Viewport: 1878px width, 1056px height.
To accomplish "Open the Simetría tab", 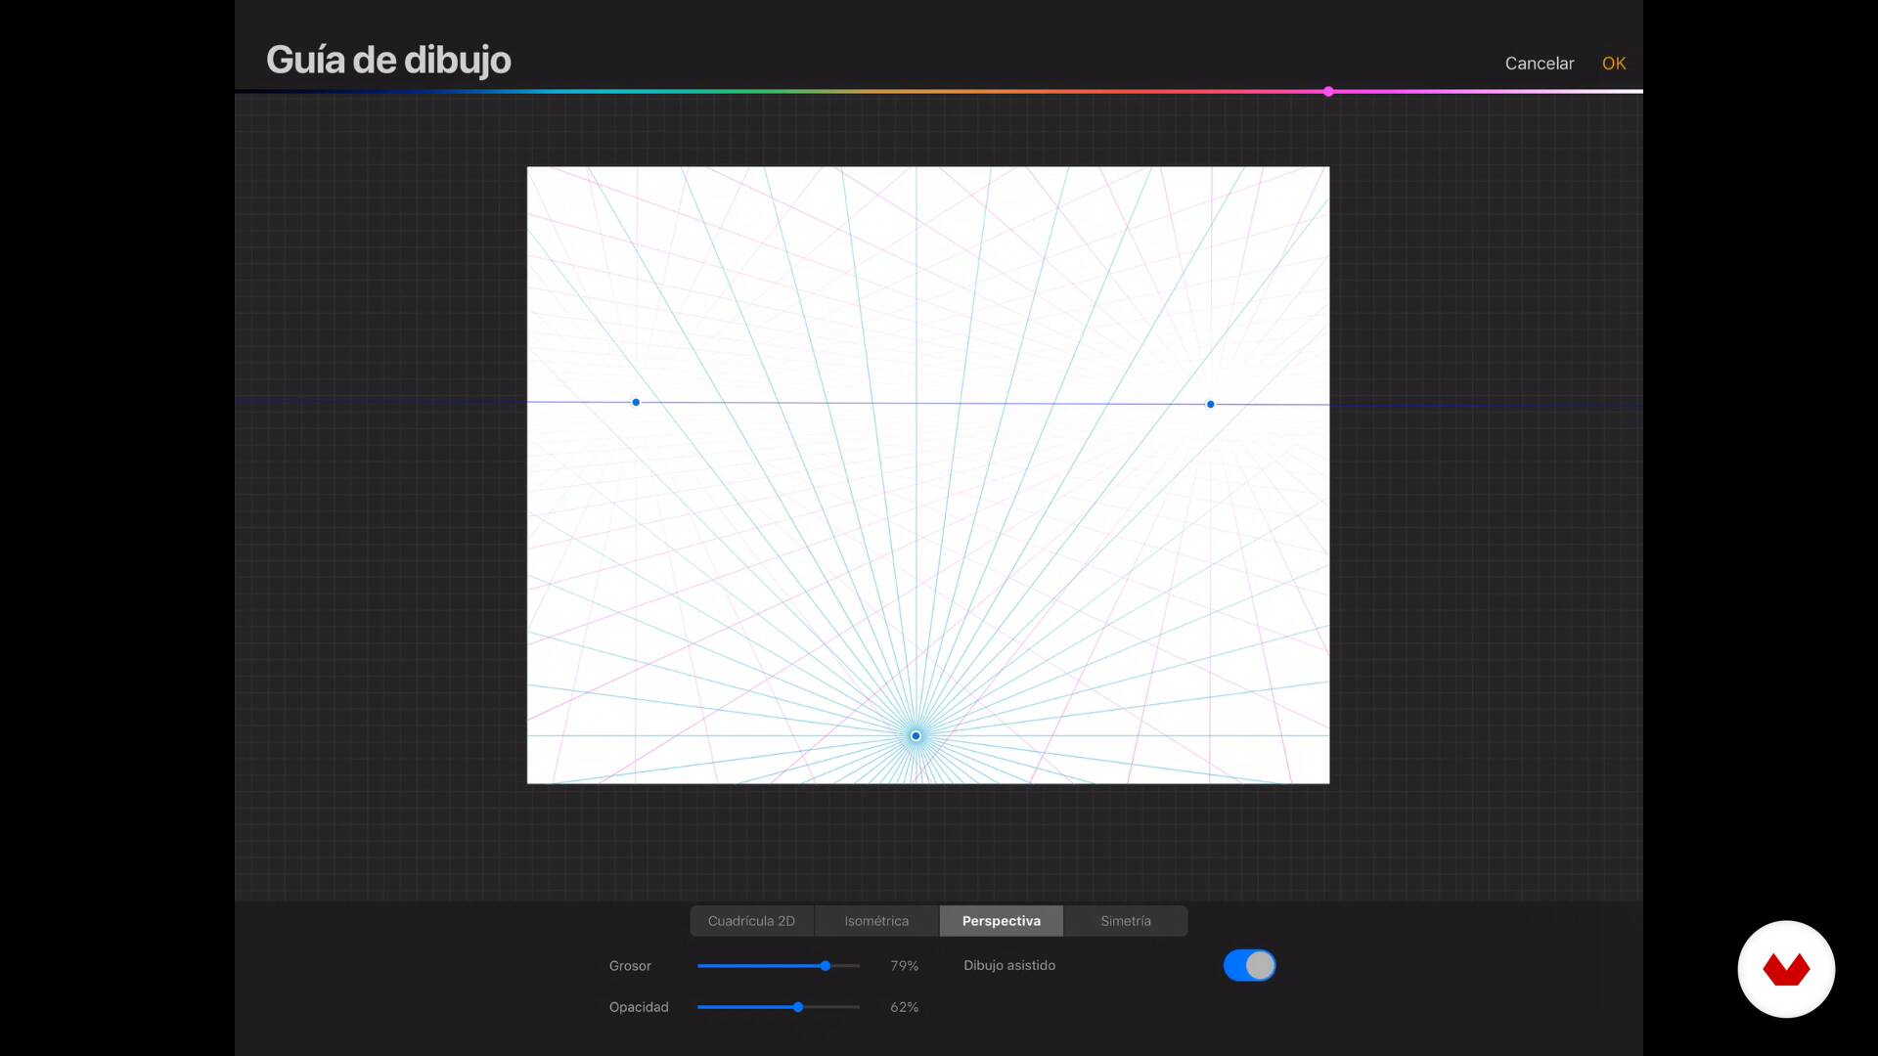I will point(1125,921).
